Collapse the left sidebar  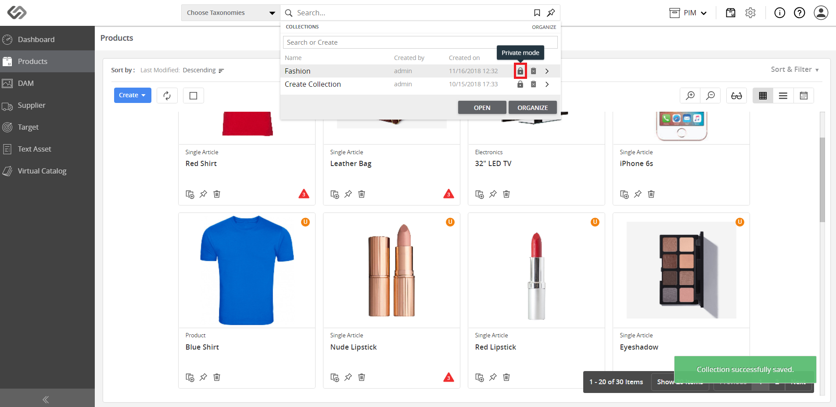(x=46, y=399)
